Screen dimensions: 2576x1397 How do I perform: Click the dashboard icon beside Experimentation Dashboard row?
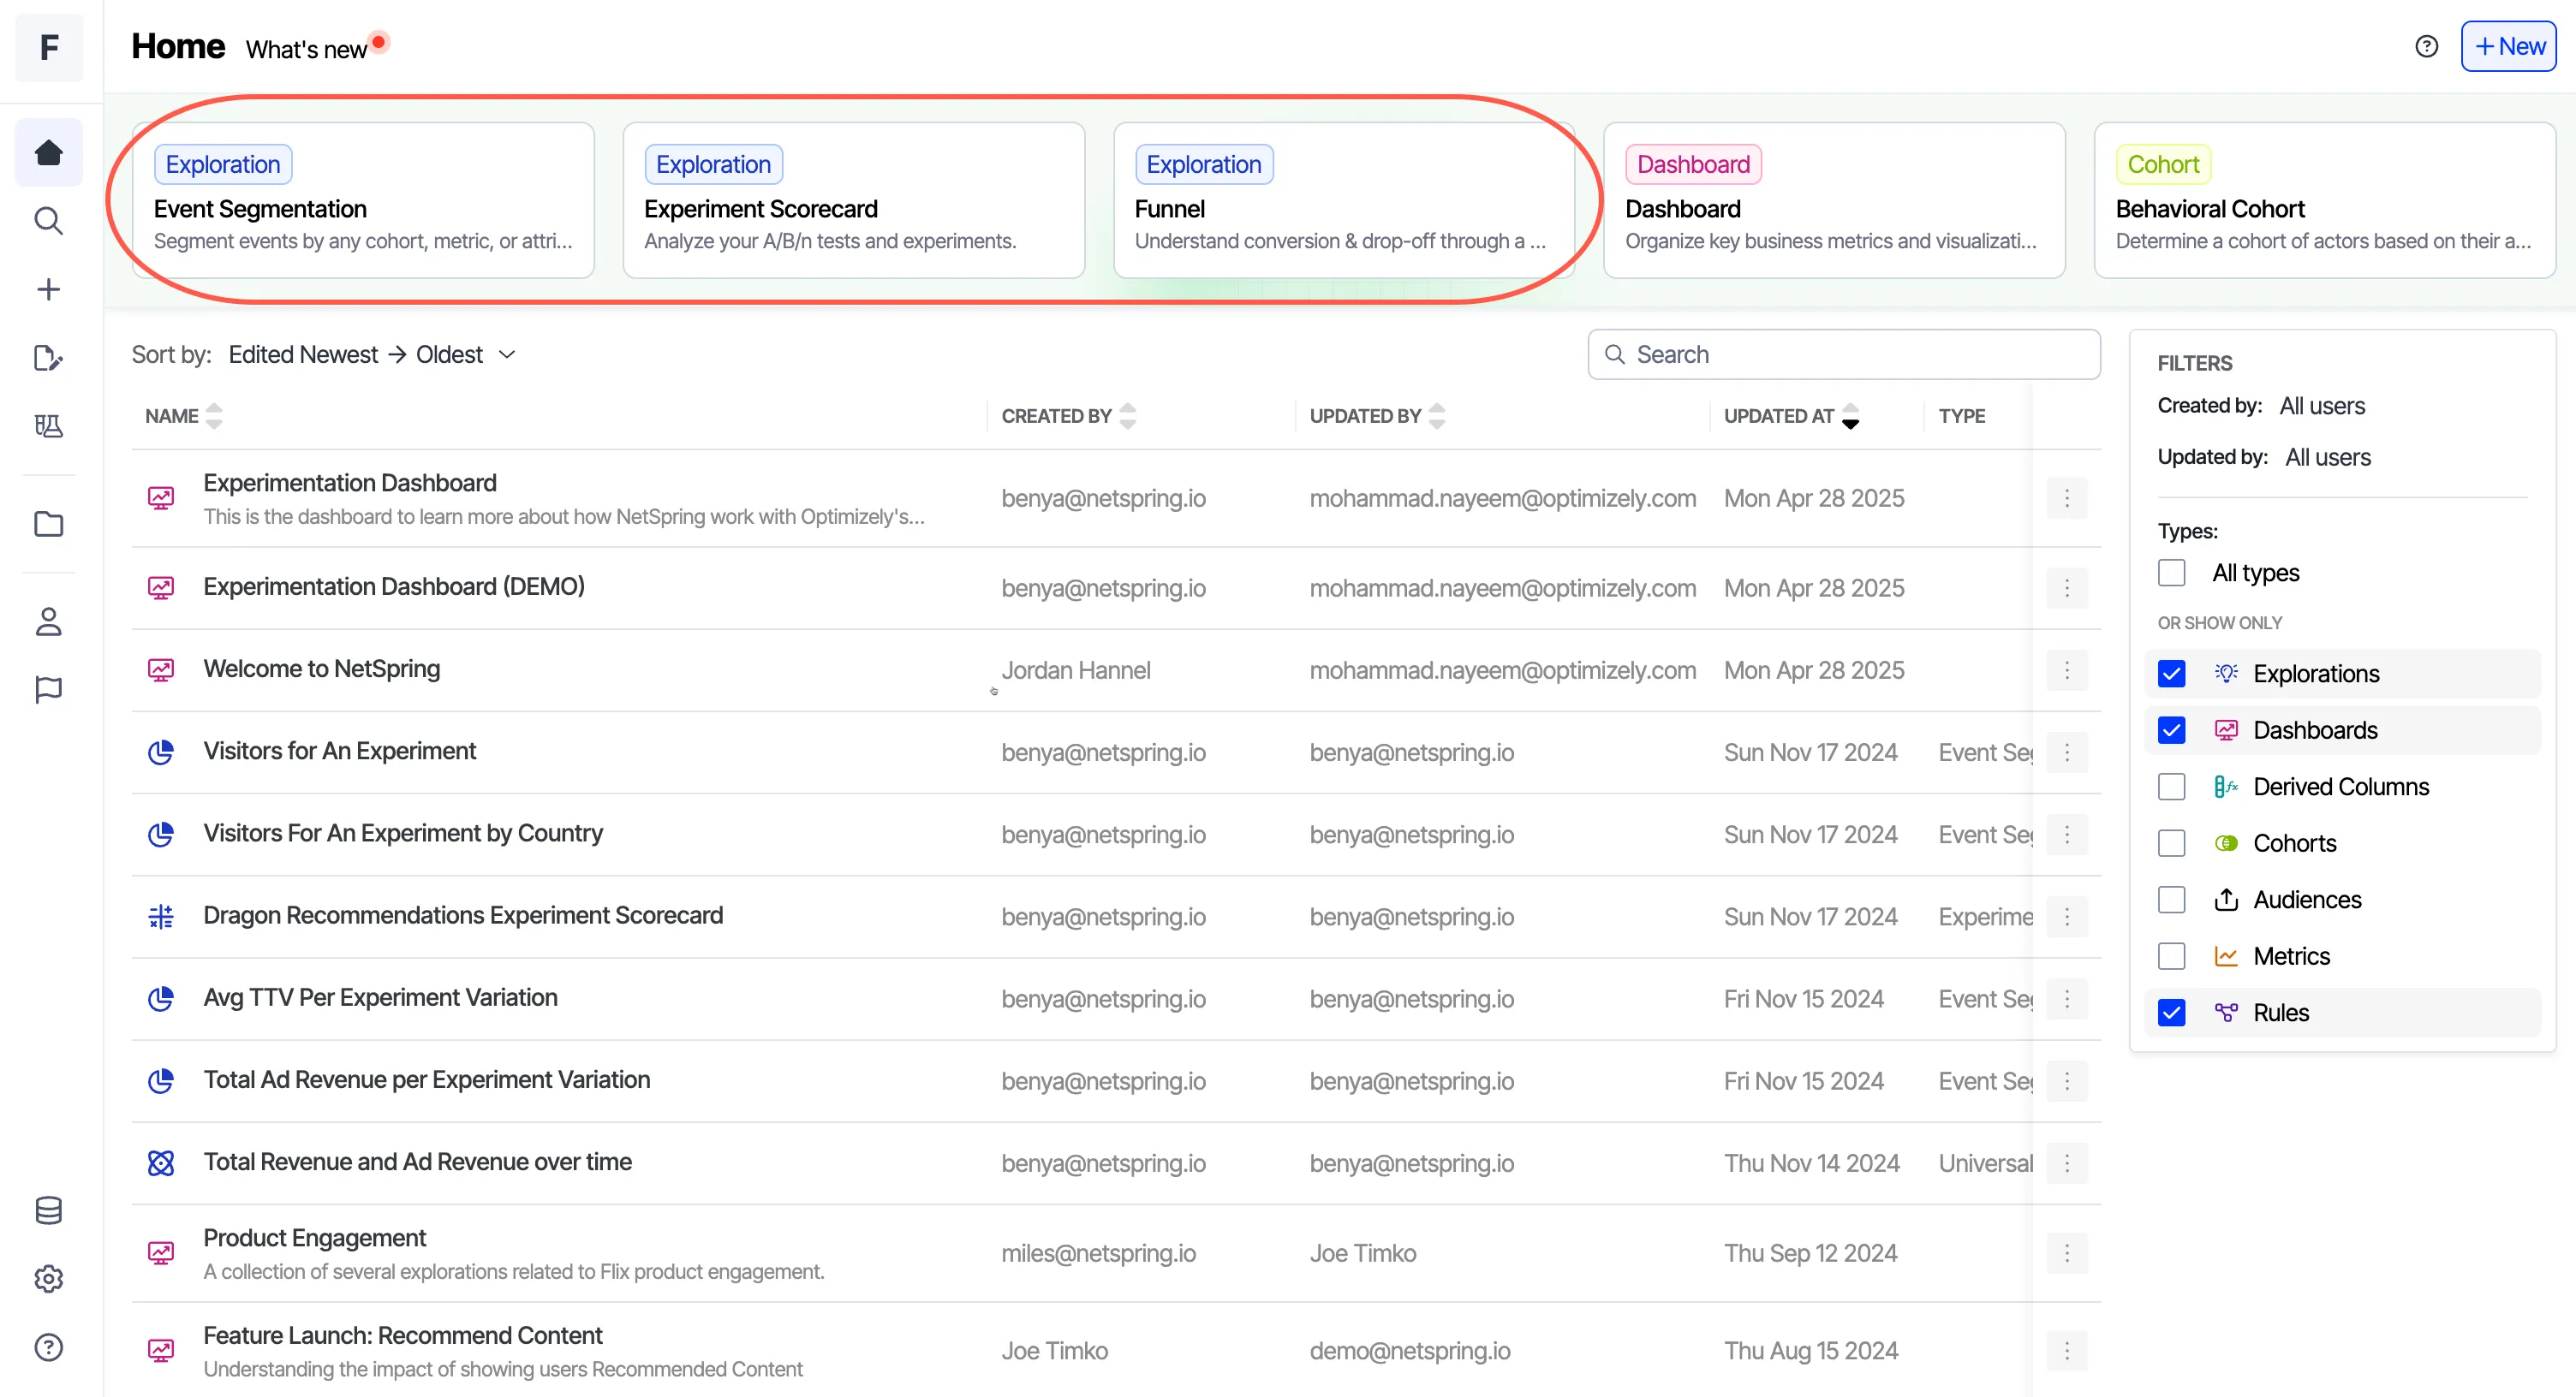click(161, 497)
